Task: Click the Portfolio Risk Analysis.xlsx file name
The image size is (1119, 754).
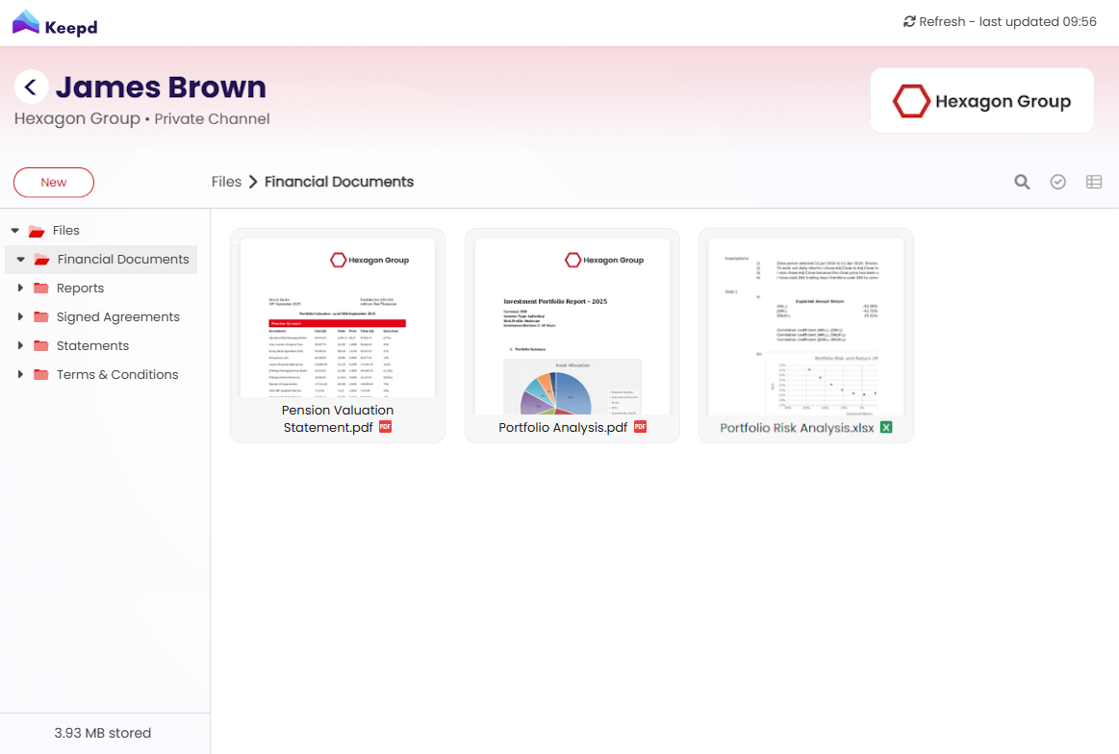Action: click(x=797, y=428)
